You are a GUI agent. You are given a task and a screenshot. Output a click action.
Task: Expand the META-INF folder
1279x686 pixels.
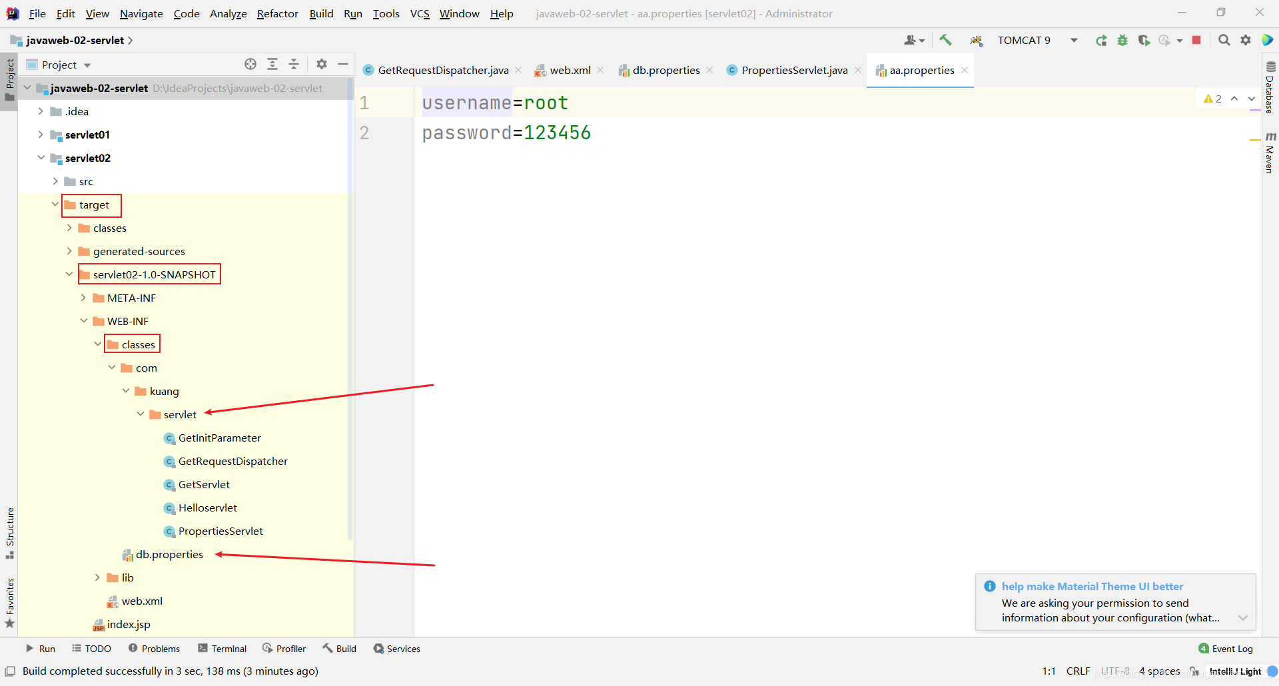pos(83,298)
